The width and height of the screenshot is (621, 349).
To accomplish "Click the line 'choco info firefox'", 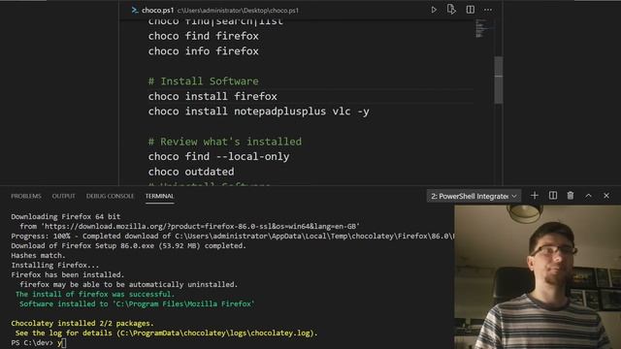I will pos(203,51).
